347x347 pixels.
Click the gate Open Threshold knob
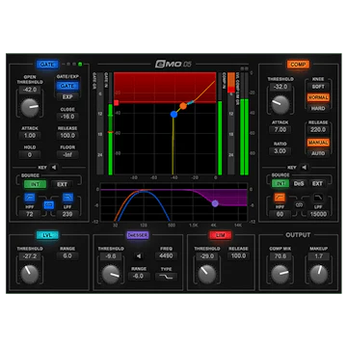click(x=30, y=108)
